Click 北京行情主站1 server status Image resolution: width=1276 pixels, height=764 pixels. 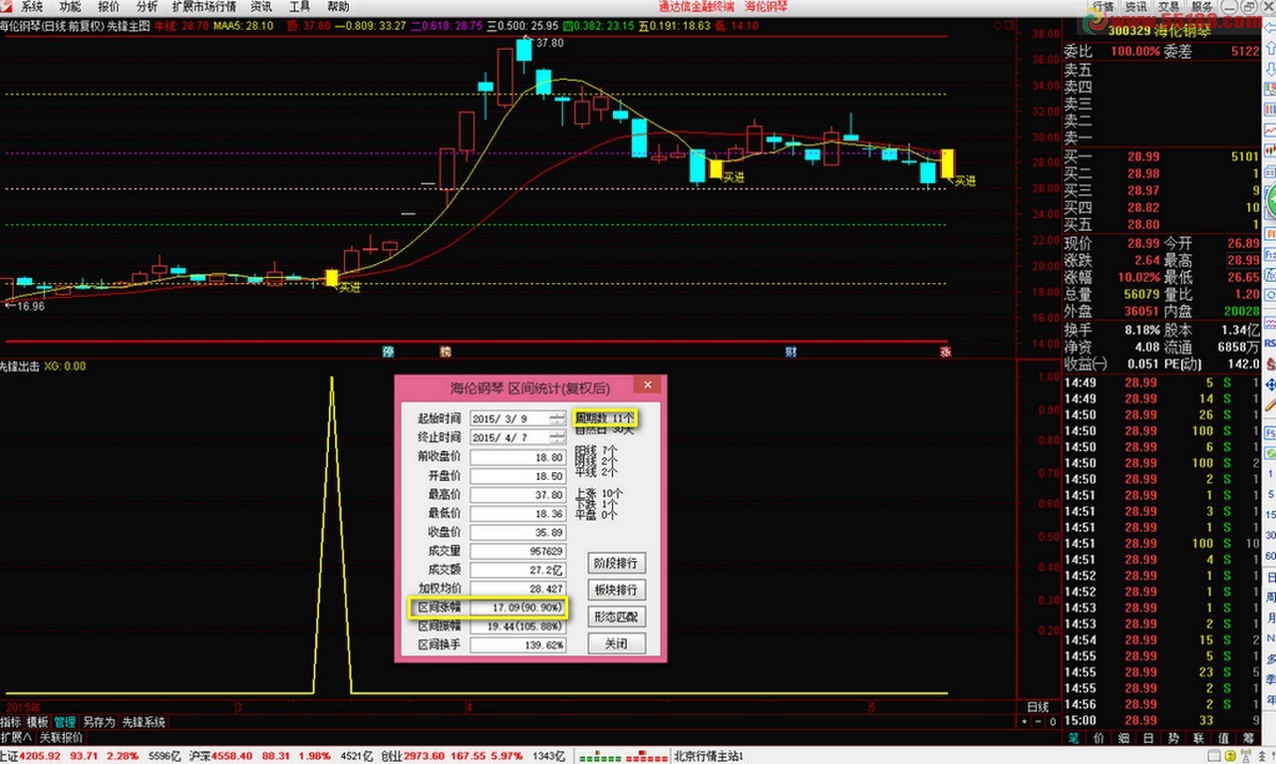(710, 756)
